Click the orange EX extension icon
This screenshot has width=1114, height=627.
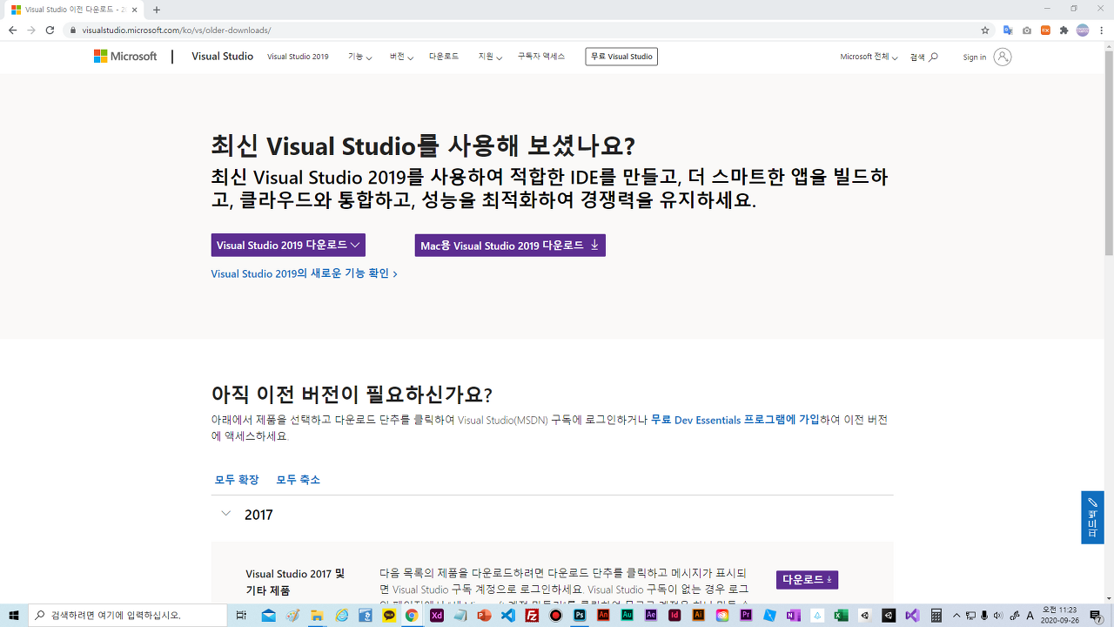click(x=1045, y=30)
